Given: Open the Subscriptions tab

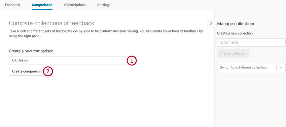Looking at the screenshot, I should (x=75, y=5).
